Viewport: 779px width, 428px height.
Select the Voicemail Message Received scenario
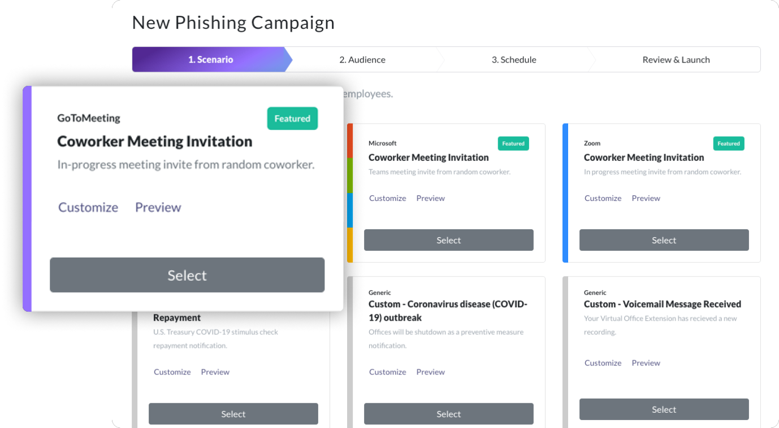point(664,409)
